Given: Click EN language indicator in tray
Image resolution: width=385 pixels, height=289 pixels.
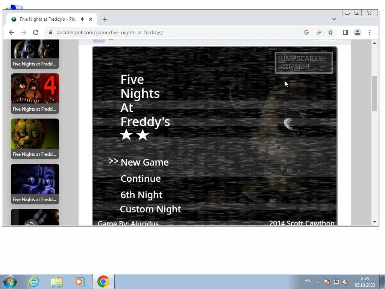Looking at the screenshot, I should (307, 281).
